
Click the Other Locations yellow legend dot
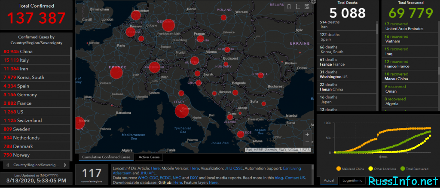click(370, 169)
